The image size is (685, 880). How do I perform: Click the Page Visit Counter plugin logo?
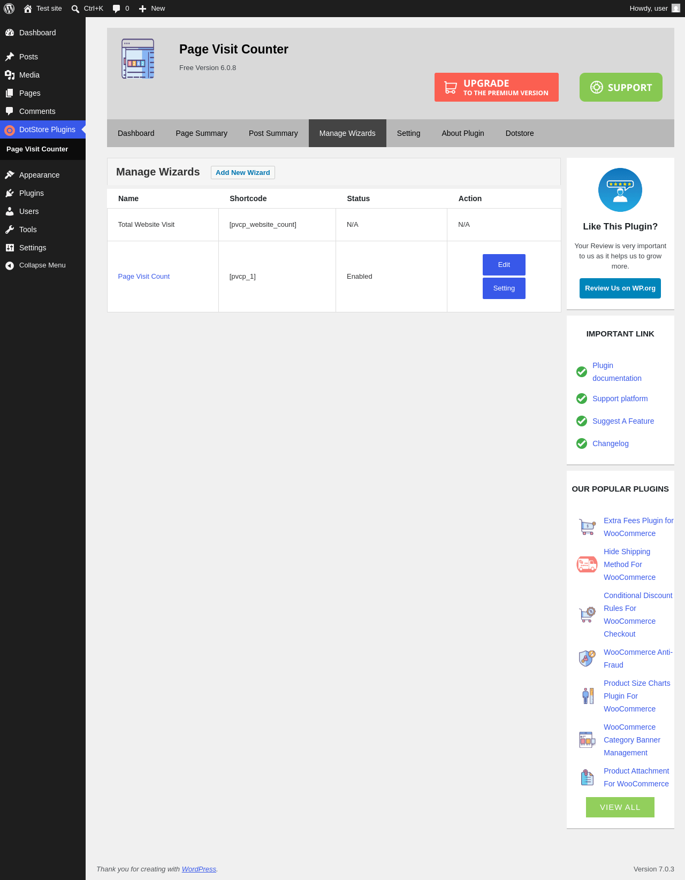[138, 59]
